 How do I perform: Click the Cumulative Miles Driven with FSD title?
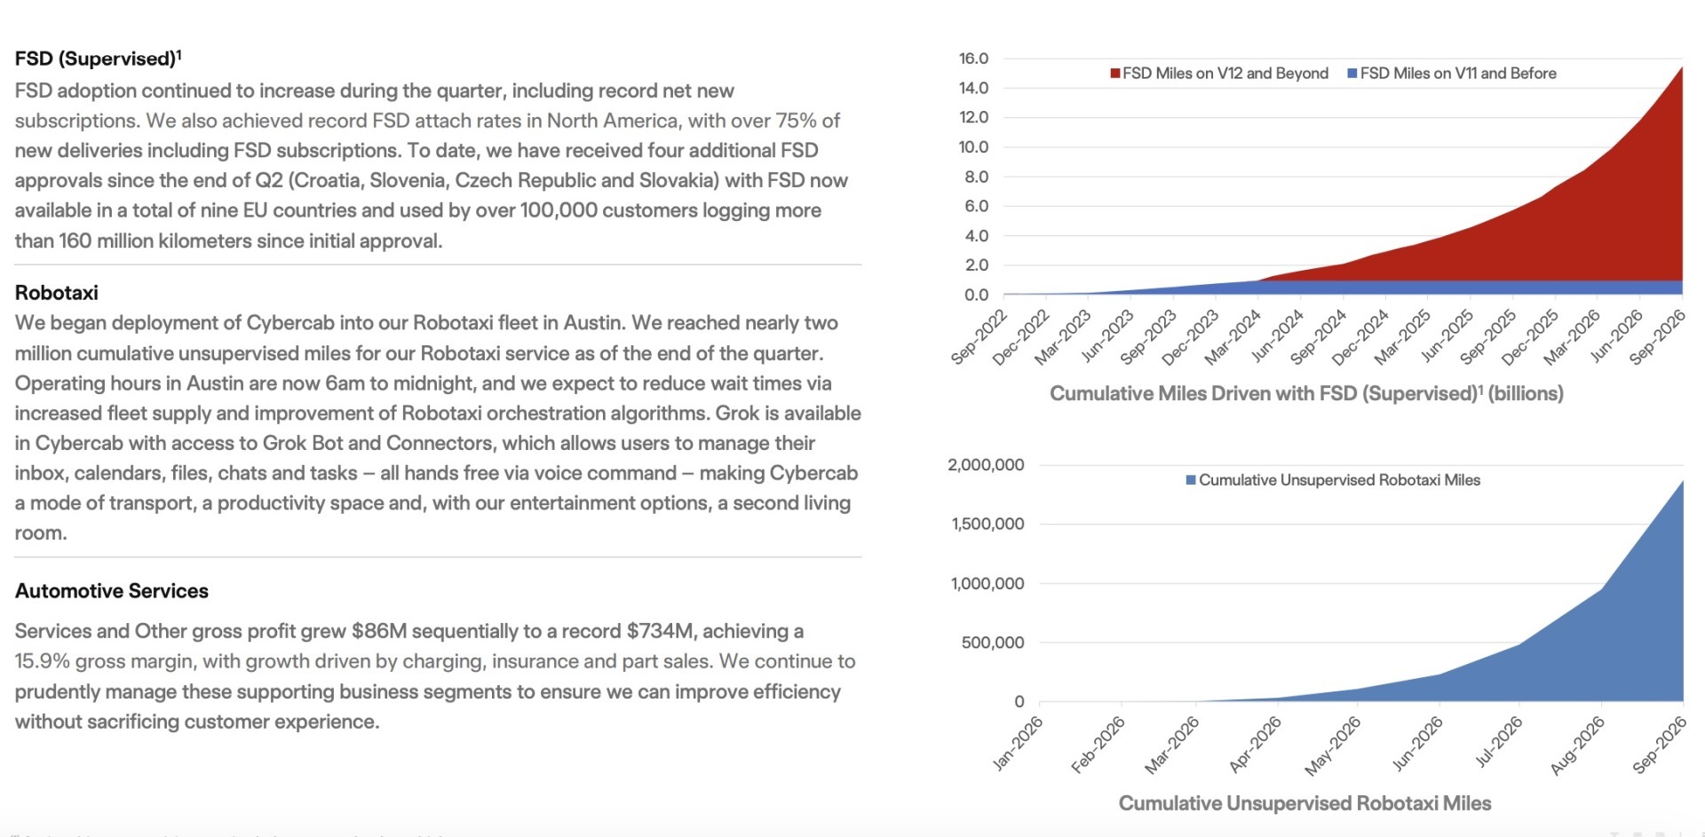pos(1306,393)
